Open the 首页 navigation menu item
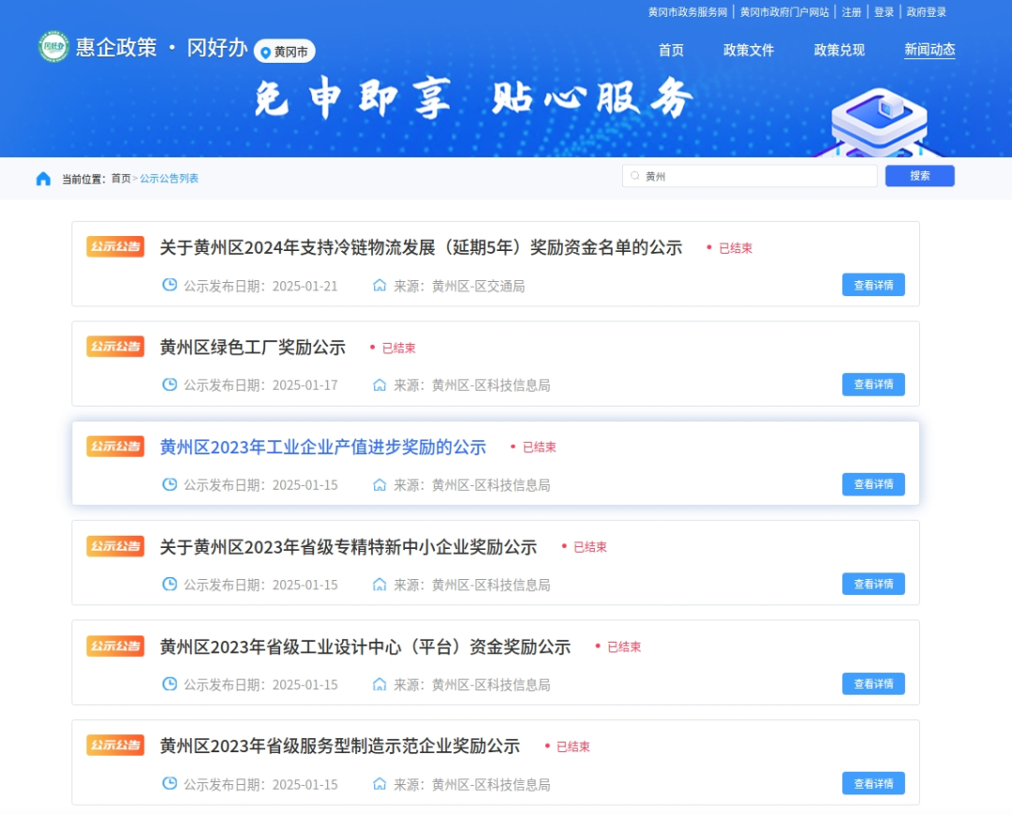Screen dimensions: 1012x815 [671, 51]
